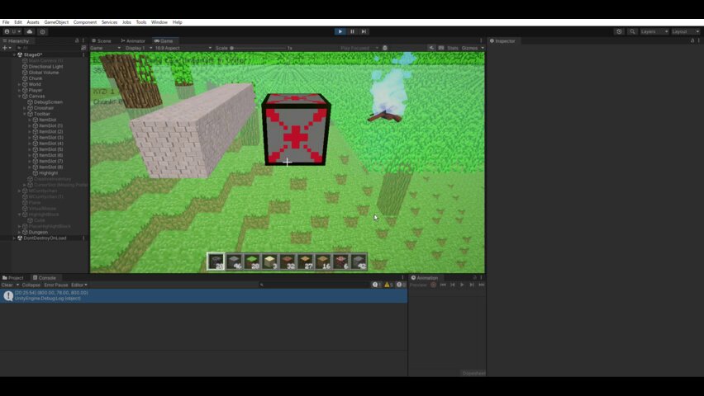Screen dimensions: 704x396
Task: Pause the running game
Action: click(x=352, y=31)
